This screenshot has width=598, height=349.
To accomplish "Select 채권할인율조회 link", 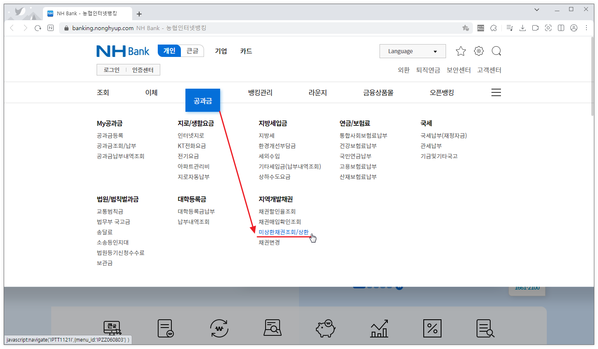I will pyautogui.click(x=277, y=212).
